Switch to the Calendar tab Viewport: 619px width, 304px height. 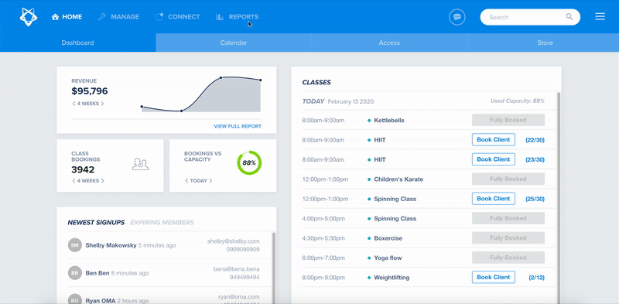click(x=234, y=43)
